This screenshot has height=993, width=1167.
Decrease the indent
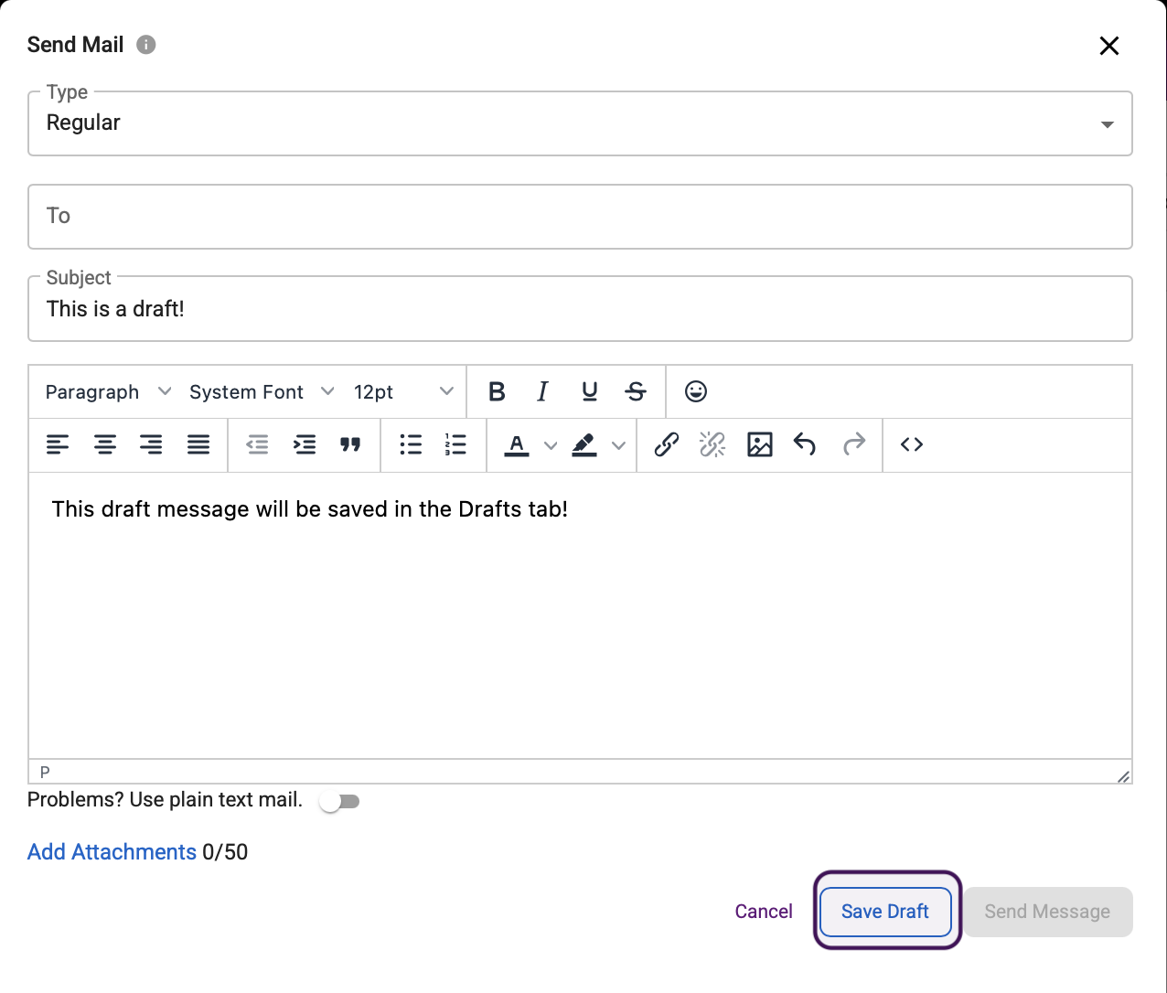(258, 445)
